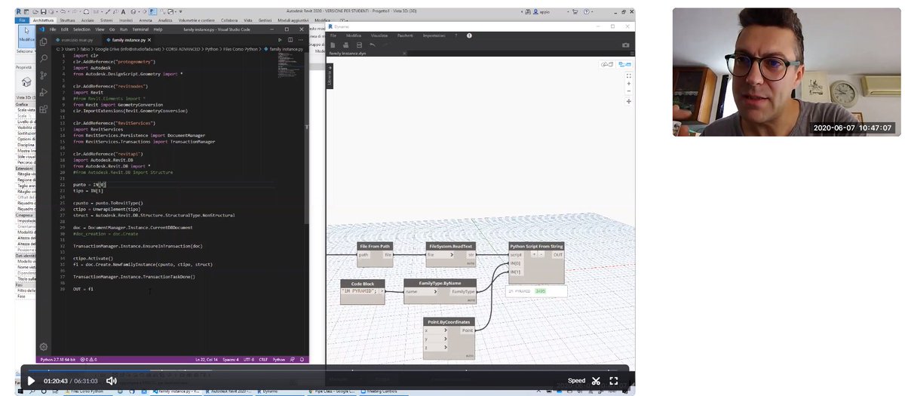Add input with plus on Python Script node
905x396 pixels.
535,254
